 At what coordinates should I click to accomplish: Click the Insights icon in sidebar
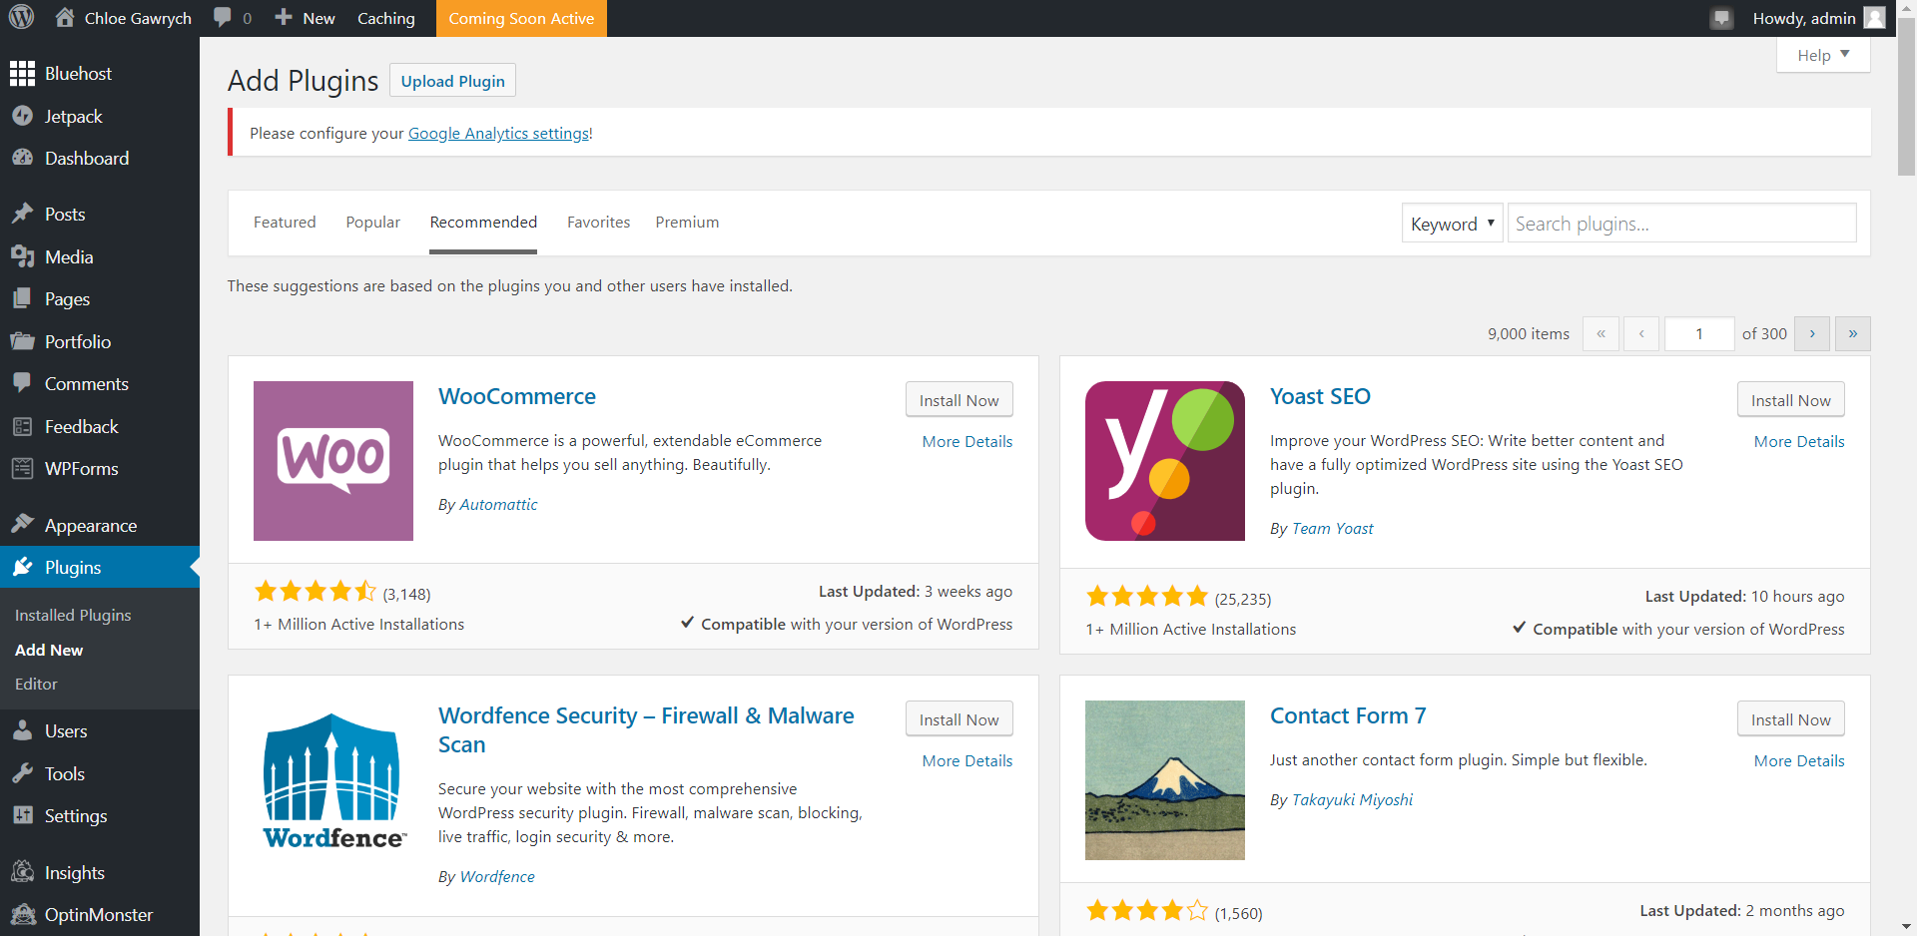pos(22,872)
